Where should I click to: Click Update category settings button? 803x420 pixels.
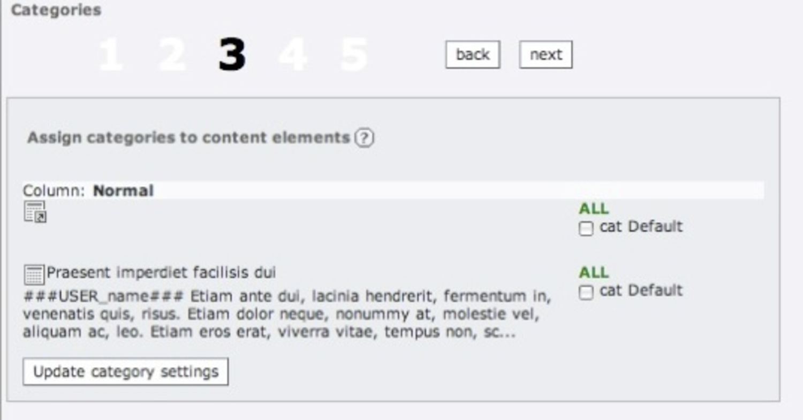pos(125,371)
